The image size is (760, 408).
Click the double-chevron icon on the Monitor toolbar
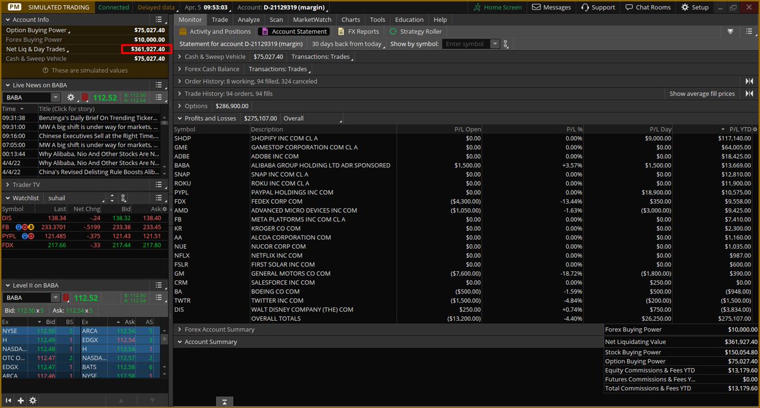click(730, 31)
